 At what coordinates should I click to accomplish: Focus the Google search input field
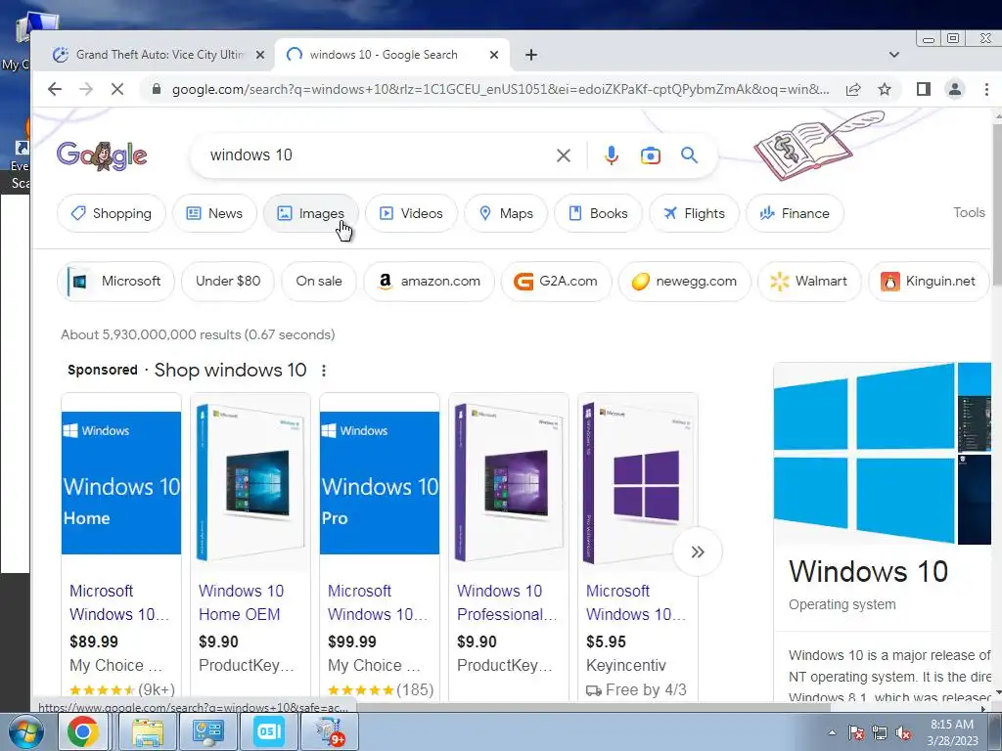377,155
